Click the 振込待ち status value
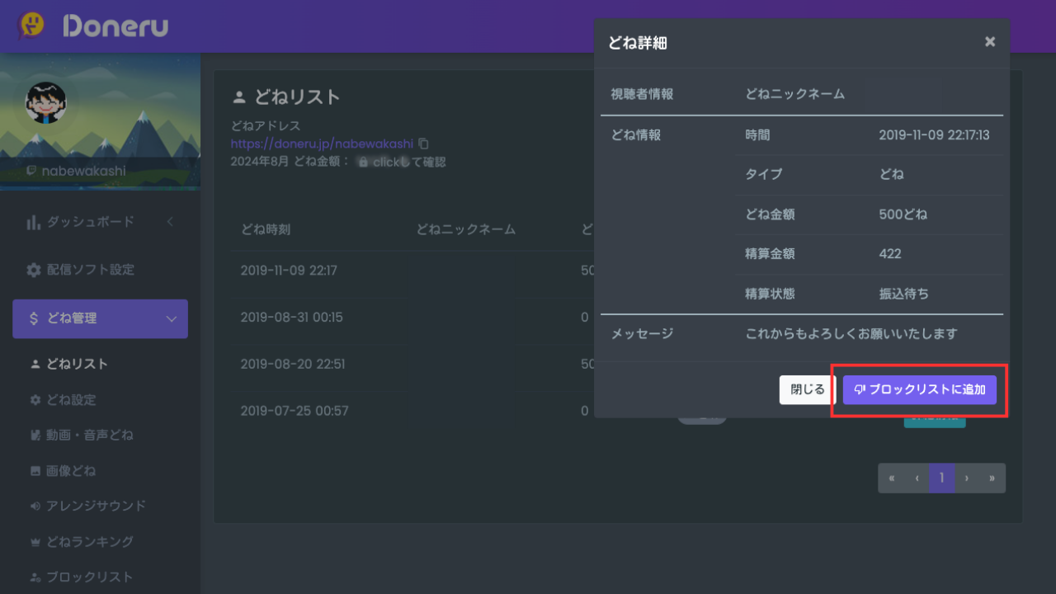This screenshot has width=1056, height=594. click(x=903, y=294)
